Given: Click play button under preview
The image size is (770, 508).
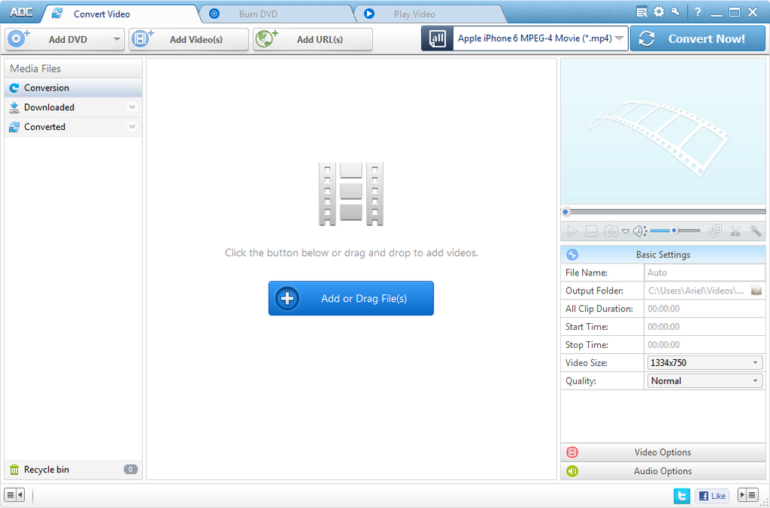Looking at the screenshot, I should (571, 231).
